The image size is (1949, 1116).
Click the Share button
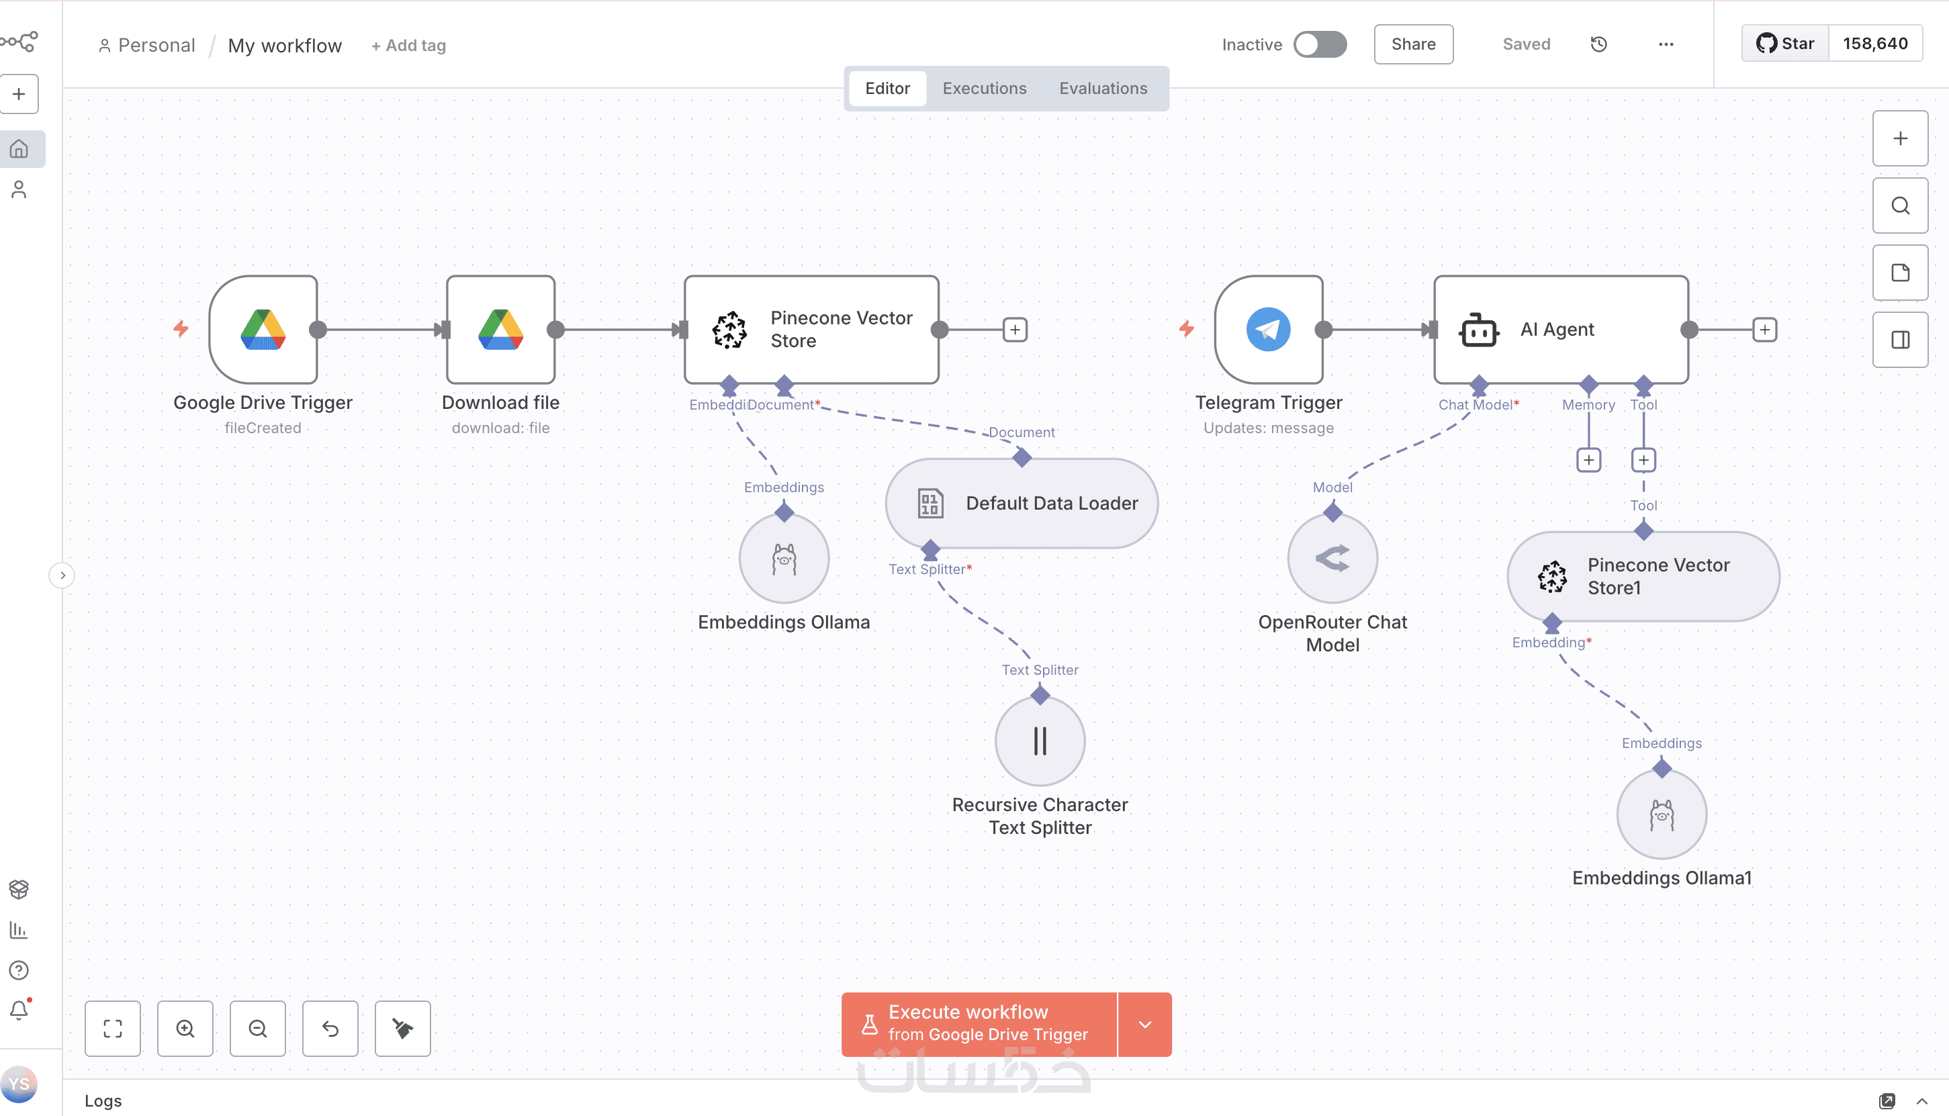[1412, 44]
